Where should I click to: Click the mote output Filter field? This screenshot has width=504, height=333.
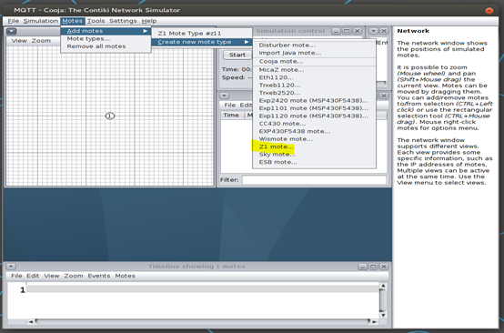point(314,179)
